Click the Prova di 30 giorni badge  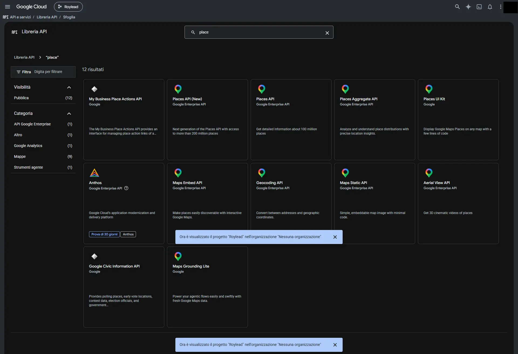104,234
